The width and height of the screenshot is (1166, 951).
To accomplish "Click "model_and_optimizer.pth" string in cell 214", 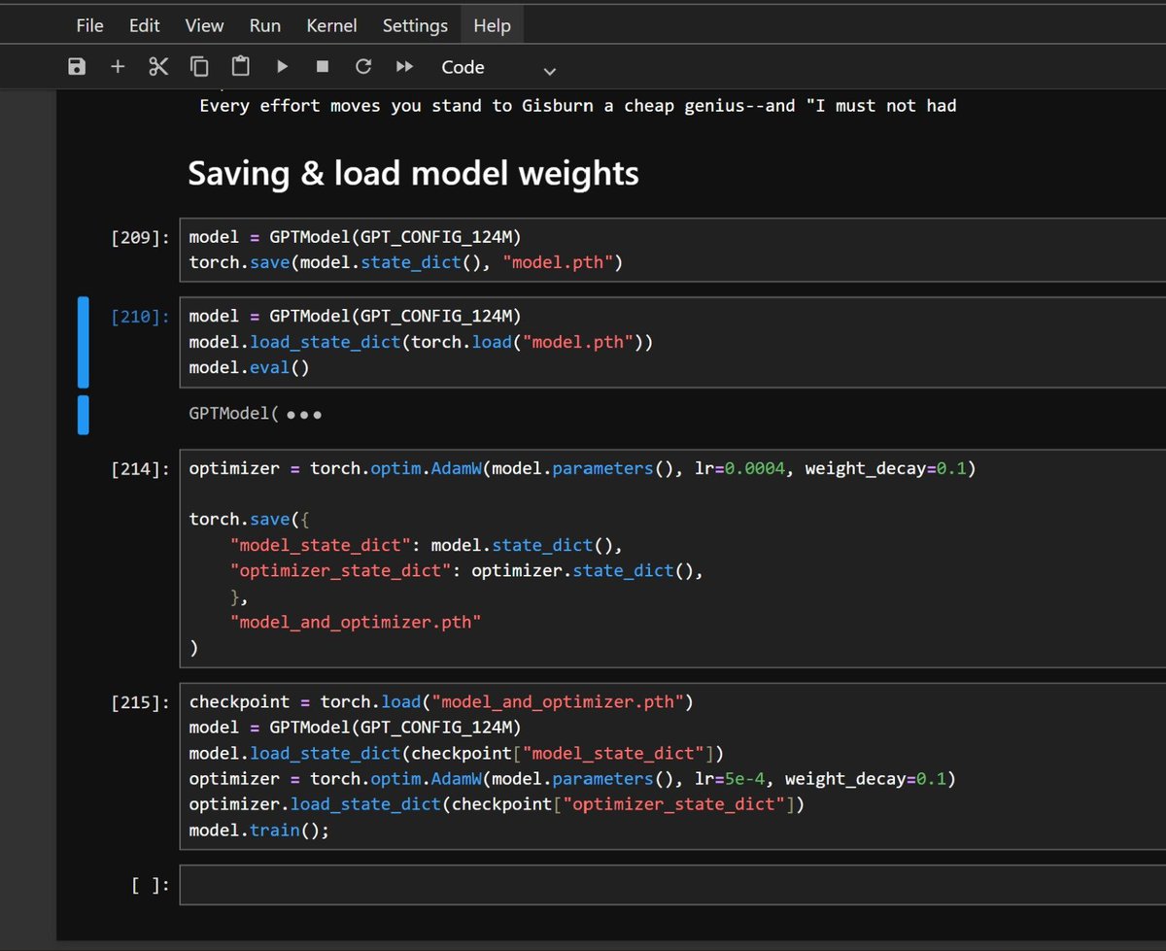I will [356, 622].
